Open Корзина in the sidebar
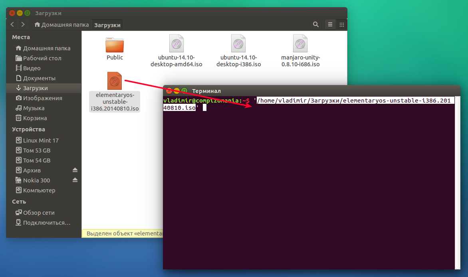This screenshot has height=277, width=468. tap(44, 118)
